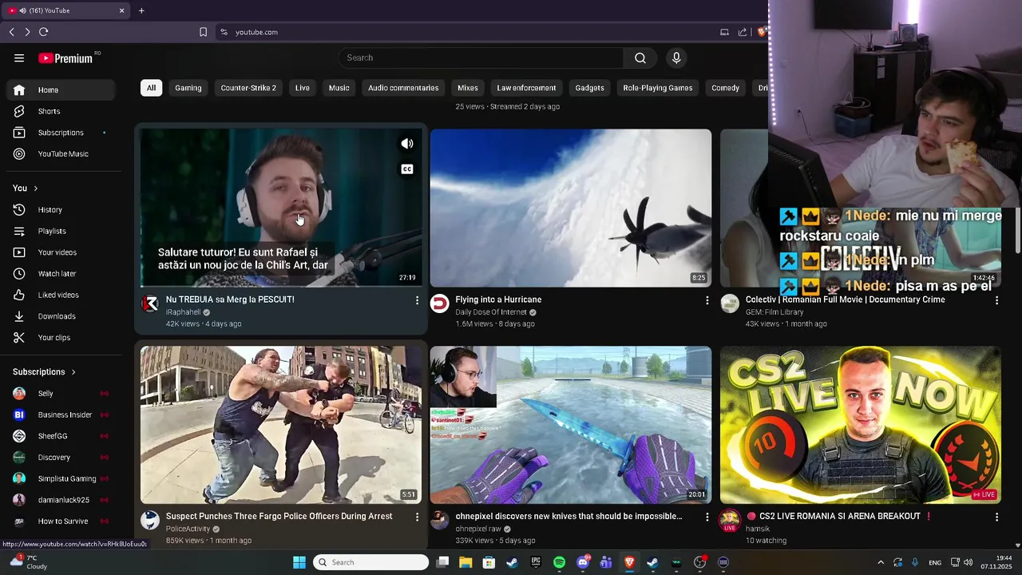Screen dimensions: 1022x575
Task: Mute the YouTube tab audio icon
Action: pos(22,10)
